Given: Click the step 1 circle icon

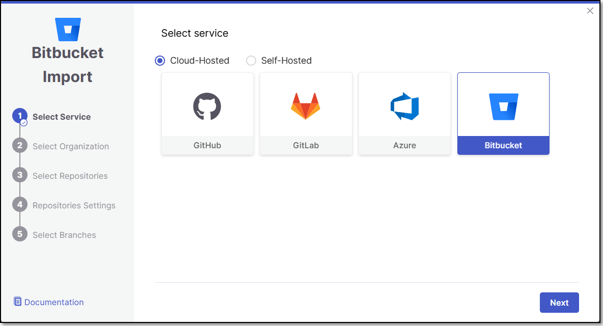Looking at the screenshot, I should [x=19, y=117].
